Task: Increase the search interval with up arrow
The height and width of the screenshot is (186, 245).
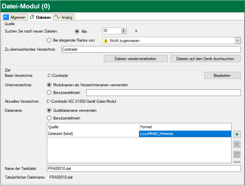Action: coord(124,29)
